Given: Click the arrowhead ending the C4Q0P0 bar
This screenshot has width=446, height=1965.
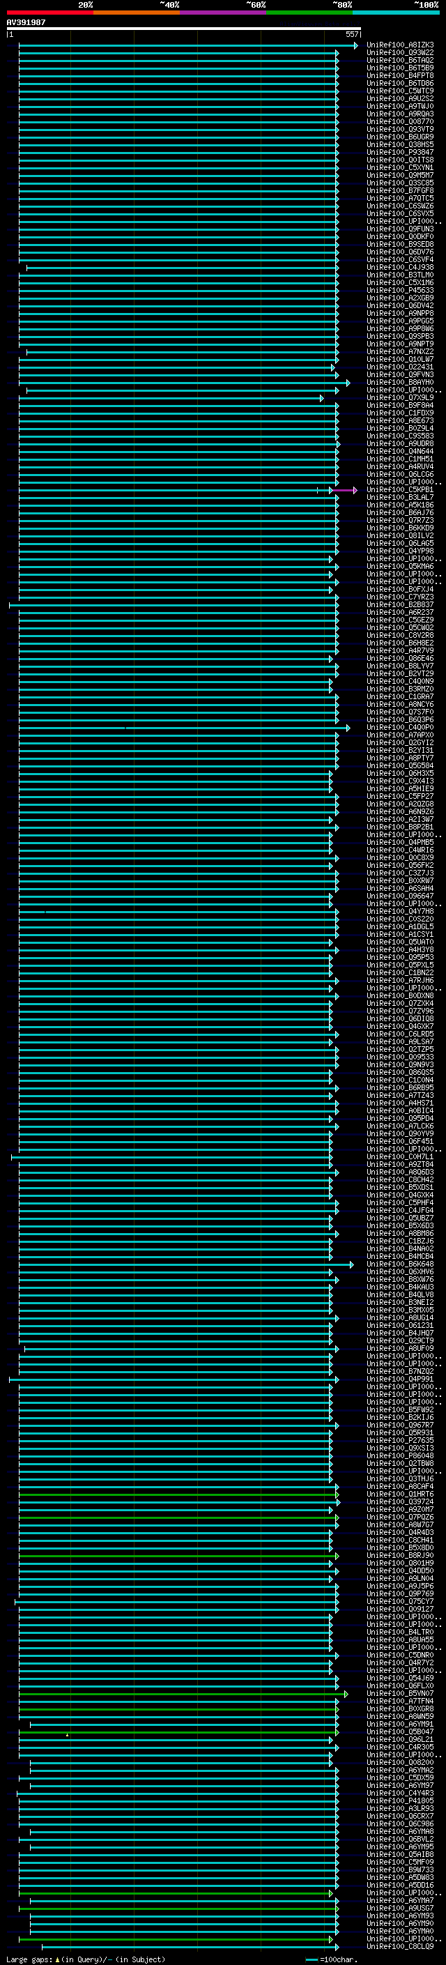Looking at the screenshot, I should click(x=348, y=728).
